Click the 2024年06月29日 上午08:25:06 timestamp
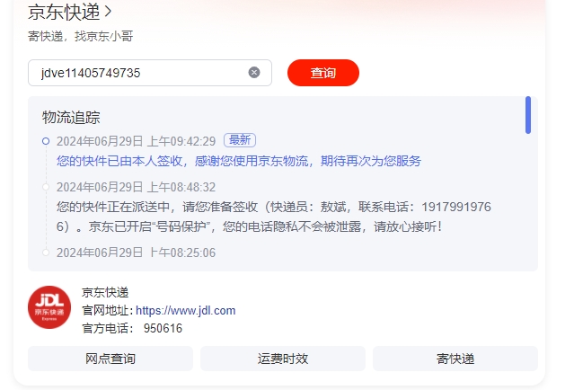Screen dimensions: 574x390 (x=136, y=253)
